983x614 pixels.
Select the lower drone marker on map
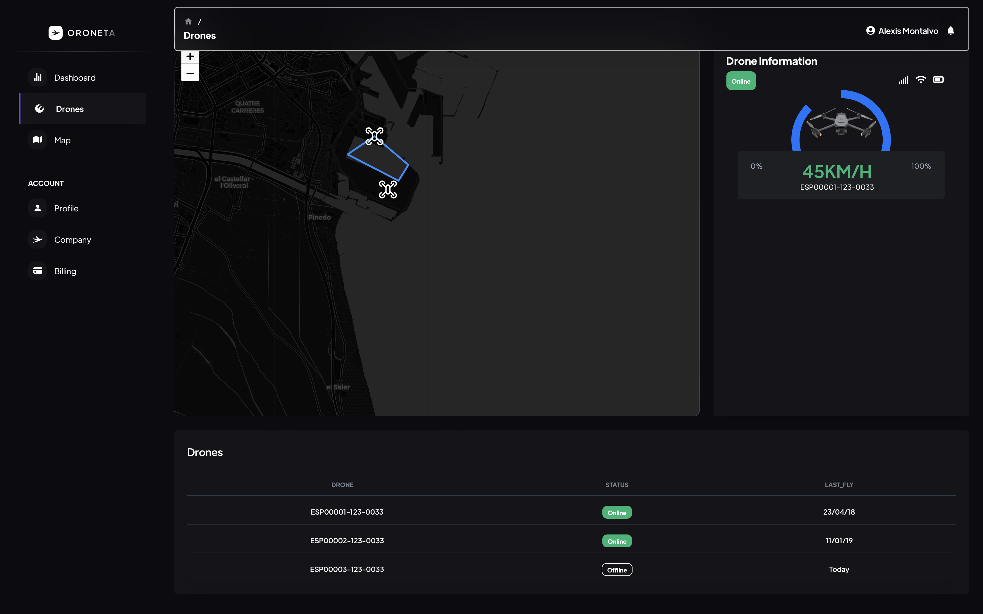[388, 189]
